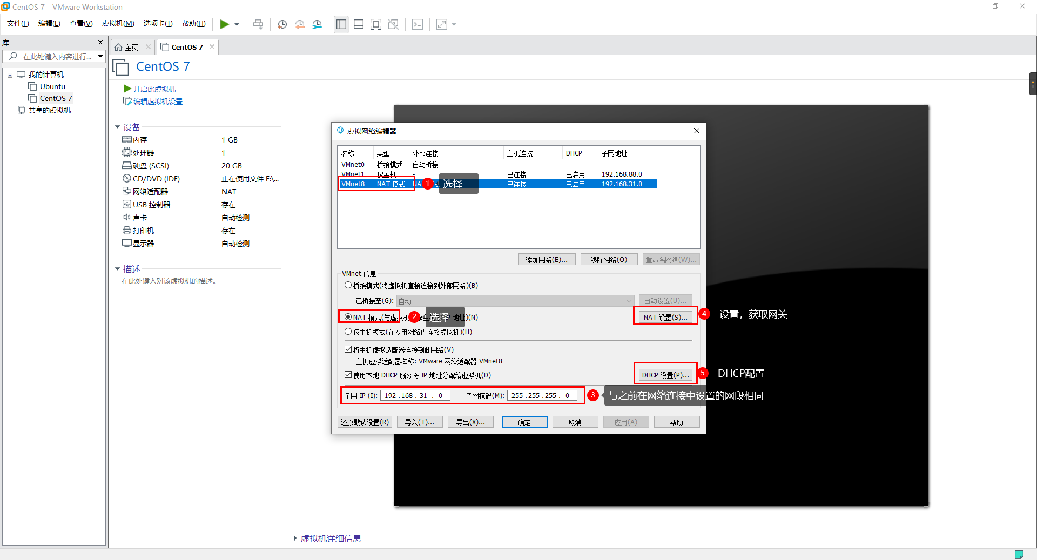The image size is (1037, 560).
Task: Toggle 使用本地 DHCP 服务 checkbox
Action: pos(348,374)
